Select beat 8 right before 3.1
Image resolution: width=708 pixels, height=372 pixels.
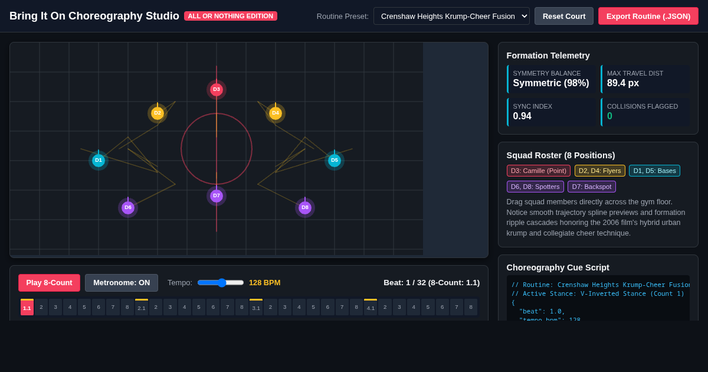(242, 307)
